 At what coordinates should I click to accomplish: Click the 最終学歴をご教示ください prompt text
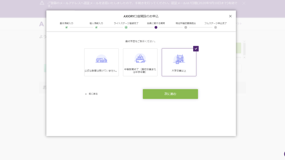point(141,41)
